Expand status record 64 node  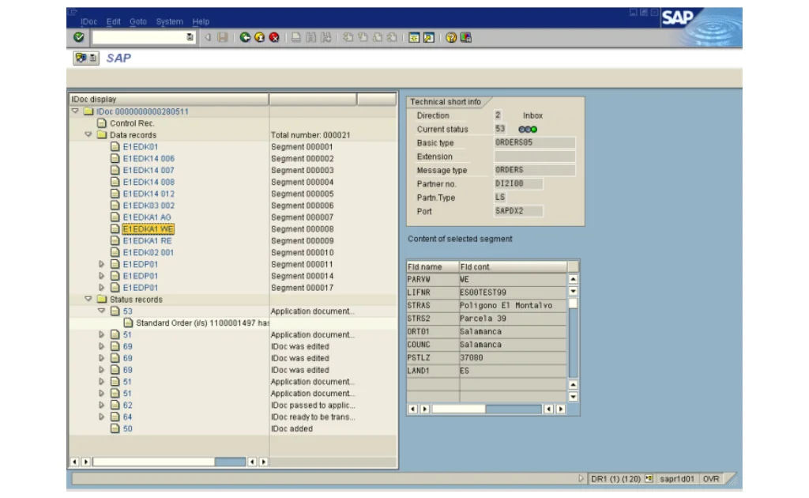(x=102, y=417)
